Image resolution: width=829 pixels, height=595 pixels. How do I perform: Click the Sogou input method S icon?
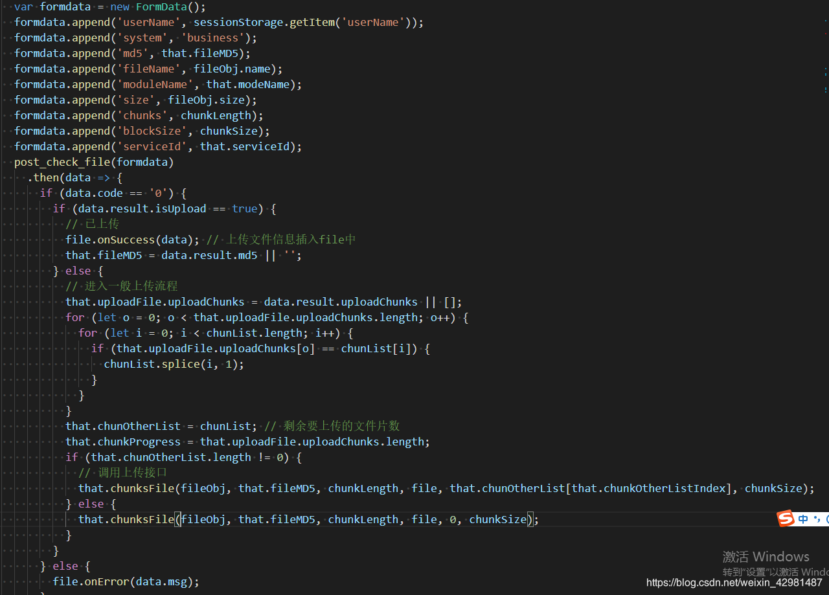click(x=786, y=519)
